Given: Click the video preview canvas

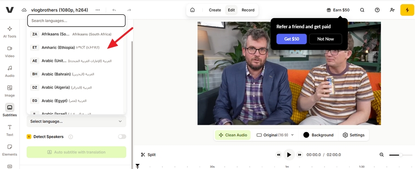Looking at the screenshot, I should (289, 73).
